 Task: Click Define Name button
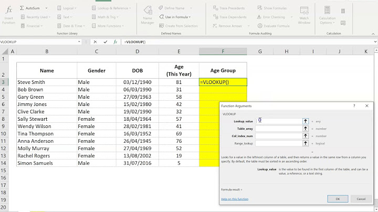[x=171, y=8]
